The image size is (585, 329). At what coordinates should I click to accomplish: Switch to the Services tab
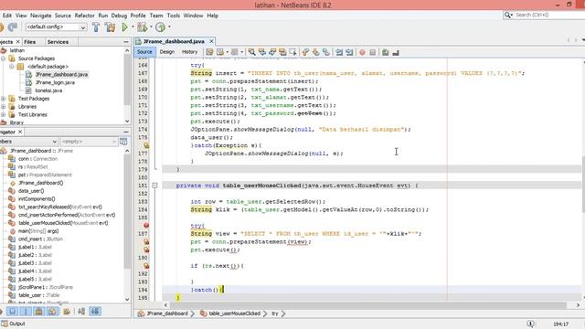tap(58, 42)
